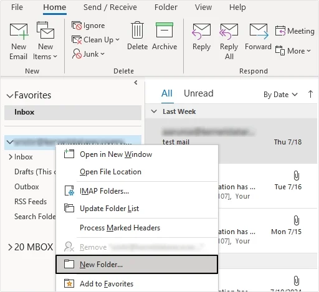Open the More respond options dropdown
Image resolution: width=319 pixels, height=292 pixels.
point(293,51)
